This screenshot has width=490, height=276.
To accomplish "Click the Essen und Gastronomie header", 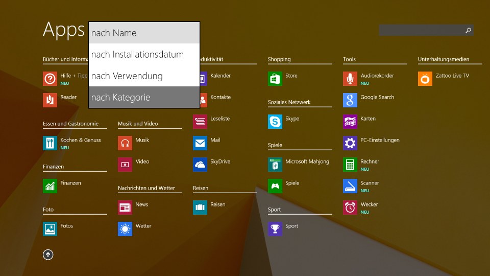I will (x=70, y=124).
